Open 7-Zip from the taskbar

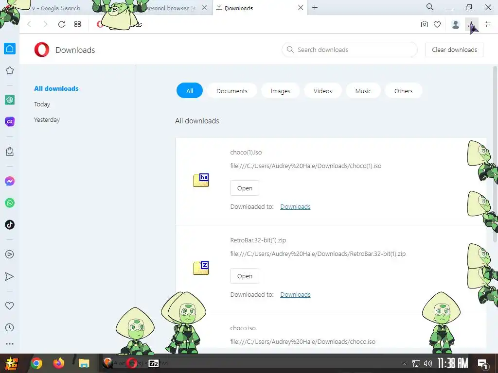pos(154,363)
